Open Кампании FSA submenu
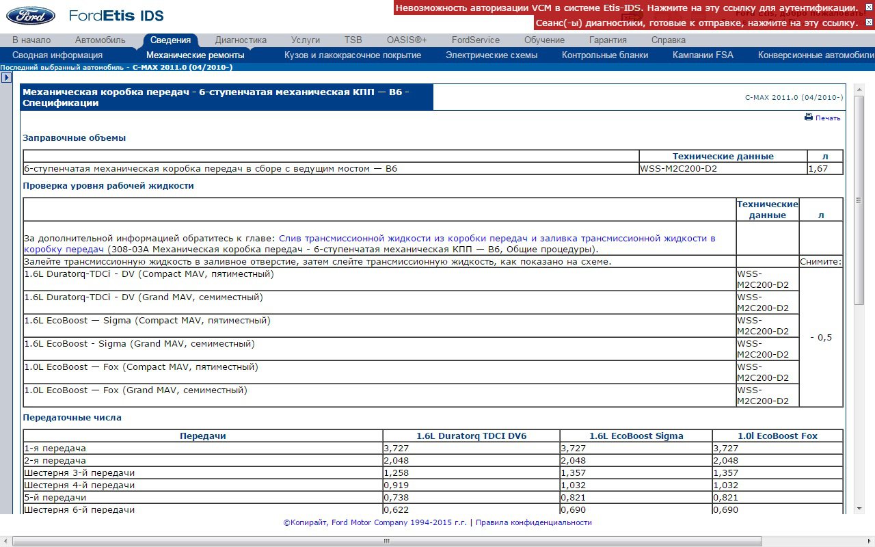 703,55
